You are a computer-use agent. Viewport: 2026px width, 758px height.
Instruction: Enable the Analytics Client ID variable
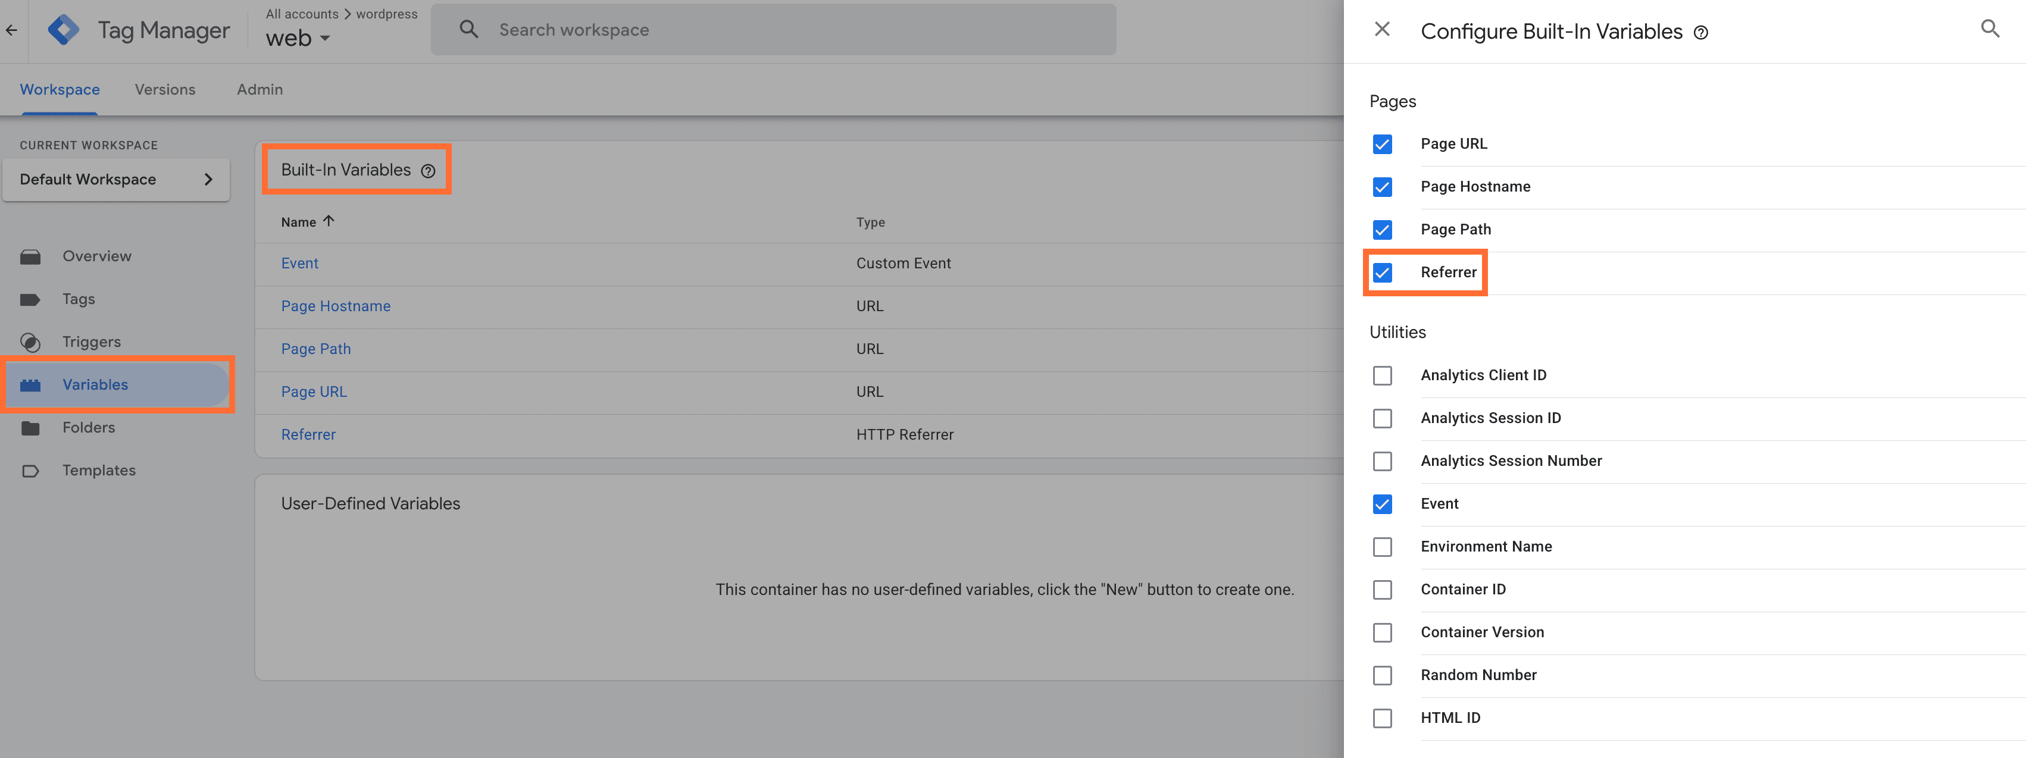[1382, 375]
